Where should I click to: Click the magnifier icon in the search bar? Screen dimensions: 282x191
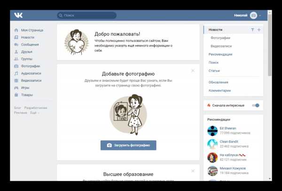[61, 15]
